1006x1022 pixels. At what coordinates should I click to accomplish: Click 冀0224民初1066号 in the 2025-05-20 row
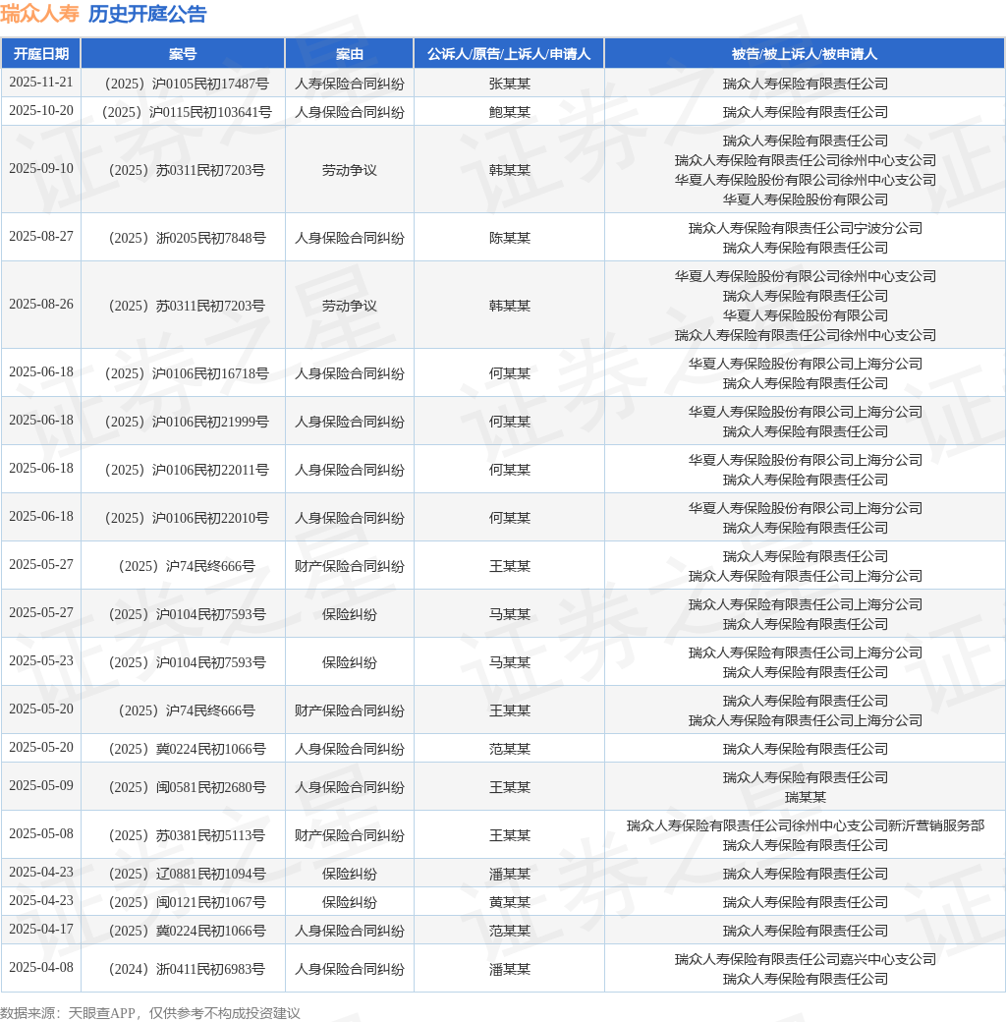(x=187, y=750)
